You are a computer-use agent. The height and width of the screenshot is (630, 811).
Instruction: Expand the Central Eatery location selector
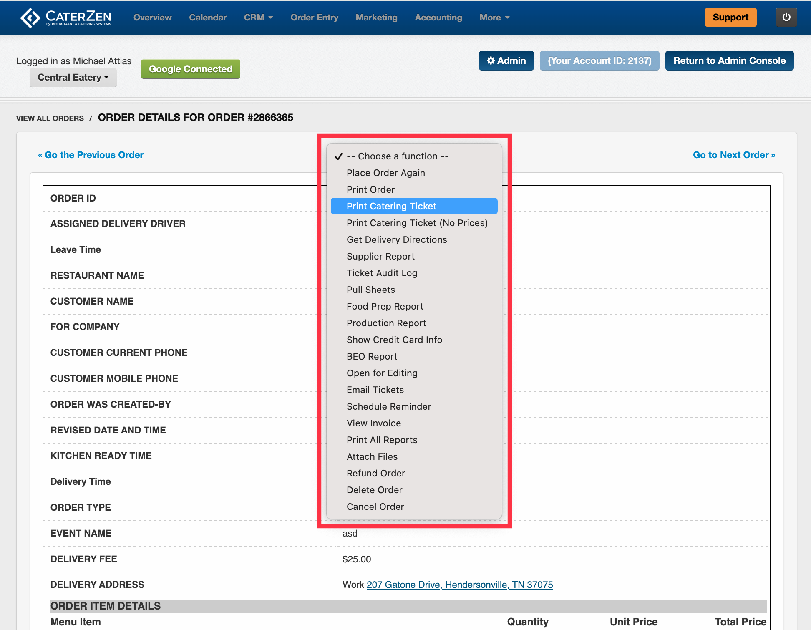click(x=73, y=78)
